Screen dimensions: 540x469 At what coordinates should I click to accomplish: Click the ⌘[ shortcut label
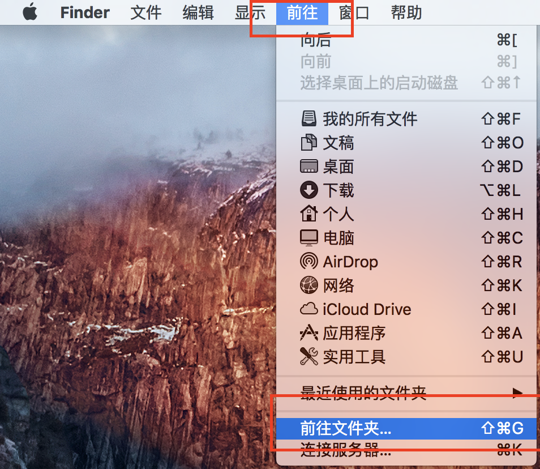507,40
